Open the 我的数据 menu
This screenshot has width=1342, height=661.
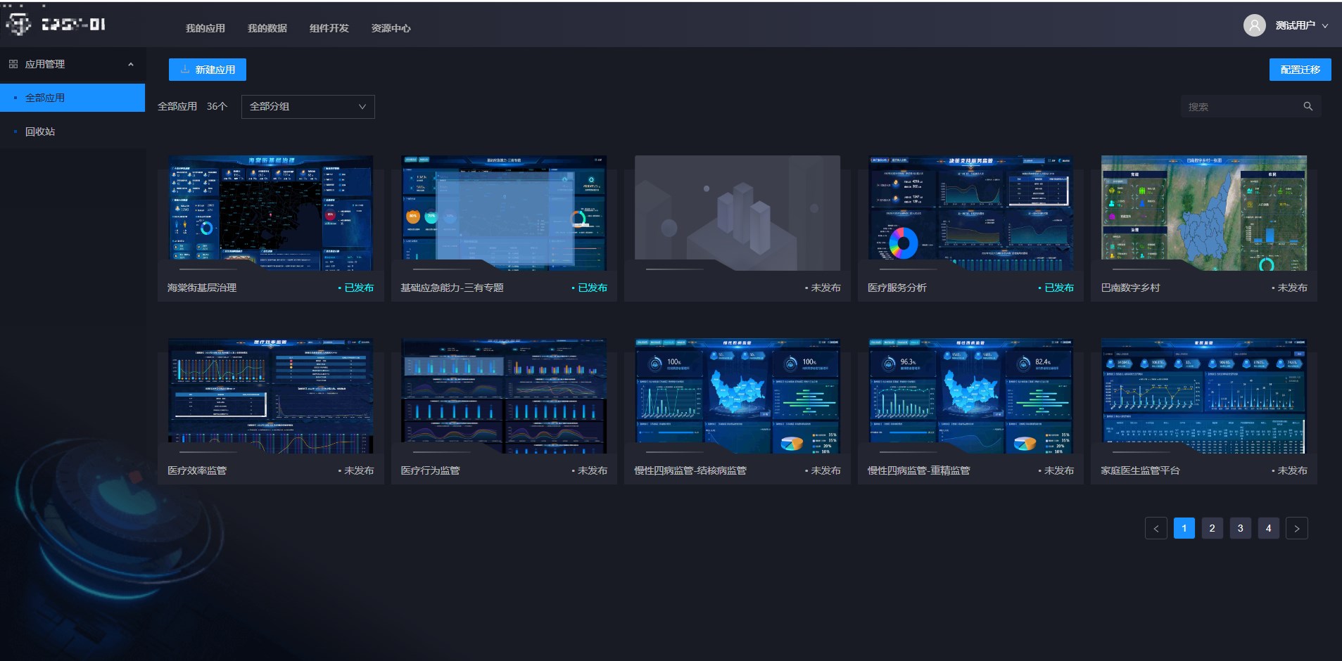click(x=267, y=28)
